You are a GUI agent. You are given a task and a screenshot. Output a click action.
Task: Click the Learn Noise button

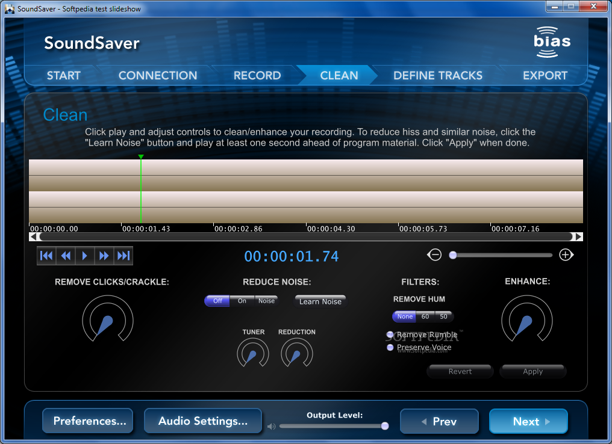tap(320, 301)
